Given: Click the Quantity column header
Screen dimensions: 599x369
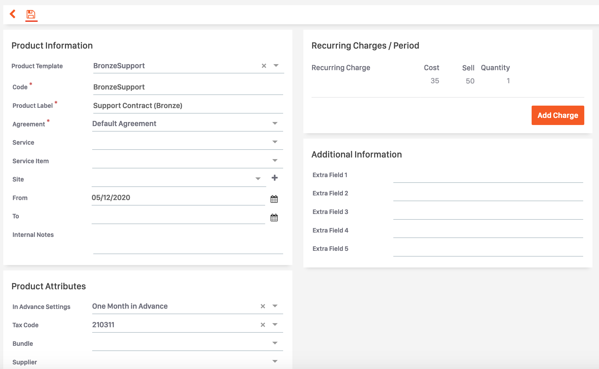Looking at the screenshot, I should coord(495,68).
